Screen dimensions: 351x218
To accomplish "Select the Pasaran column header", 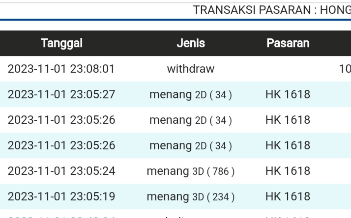I will 288,43.
